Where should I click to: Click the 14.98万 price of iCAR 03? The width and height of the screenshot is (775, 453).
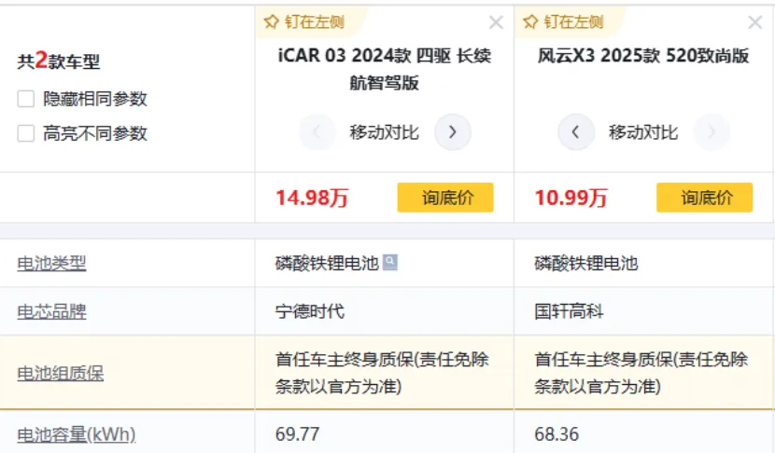pyautogui.click(x=312, y=198)
